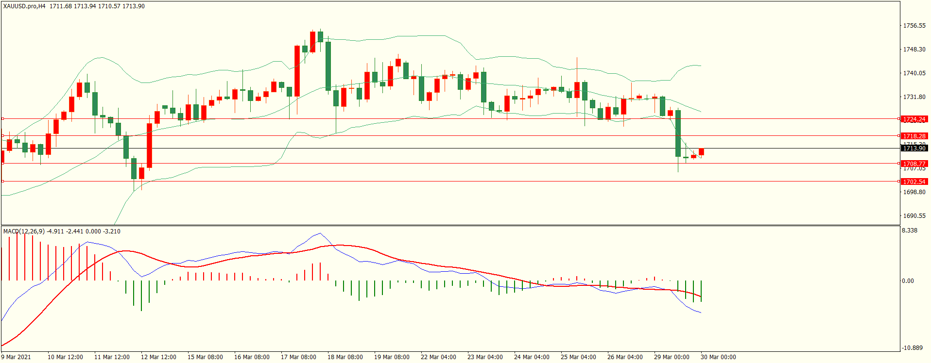Click the 9 Mar 2021 time label

pos(16,357)
